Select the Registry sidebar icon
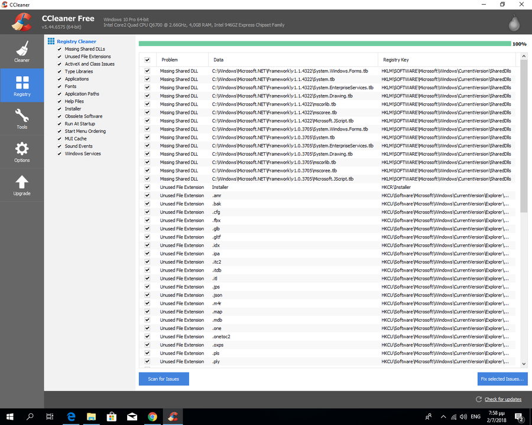The image size is (532, 425). coord(22,83)
